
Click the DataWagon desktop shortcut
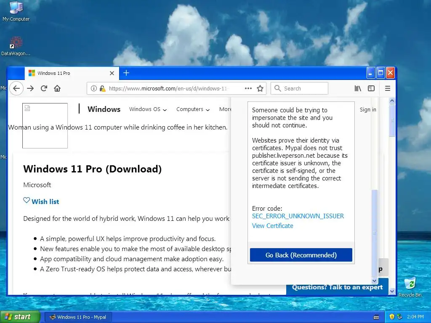pos(16,46)
